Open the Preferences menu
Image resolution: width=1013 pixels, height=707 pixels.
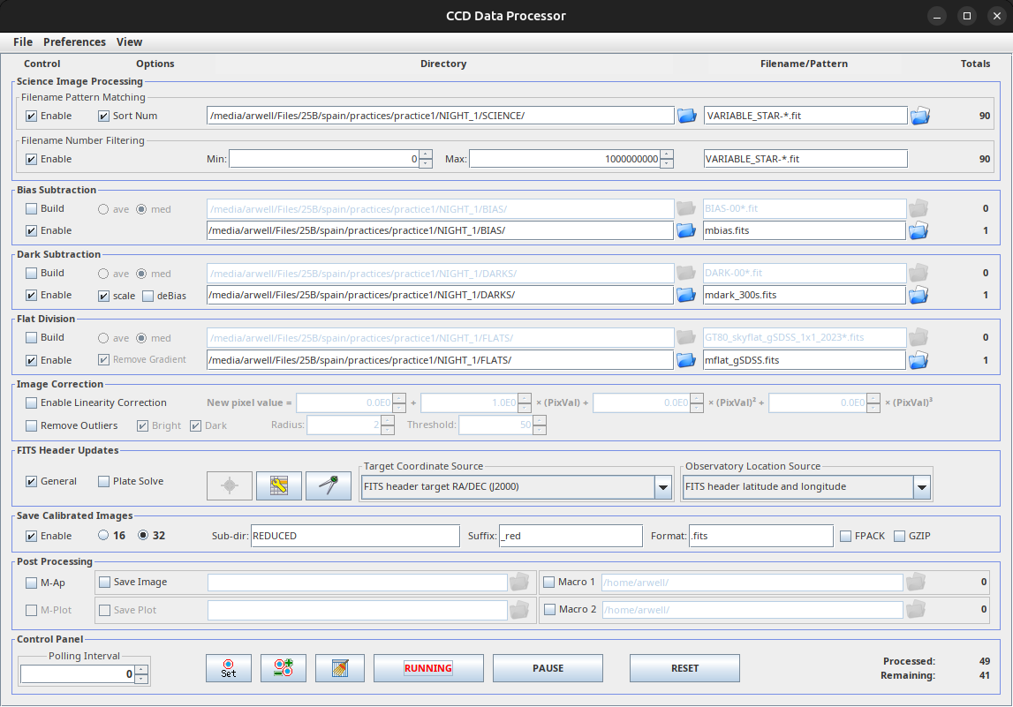point(74,41)
